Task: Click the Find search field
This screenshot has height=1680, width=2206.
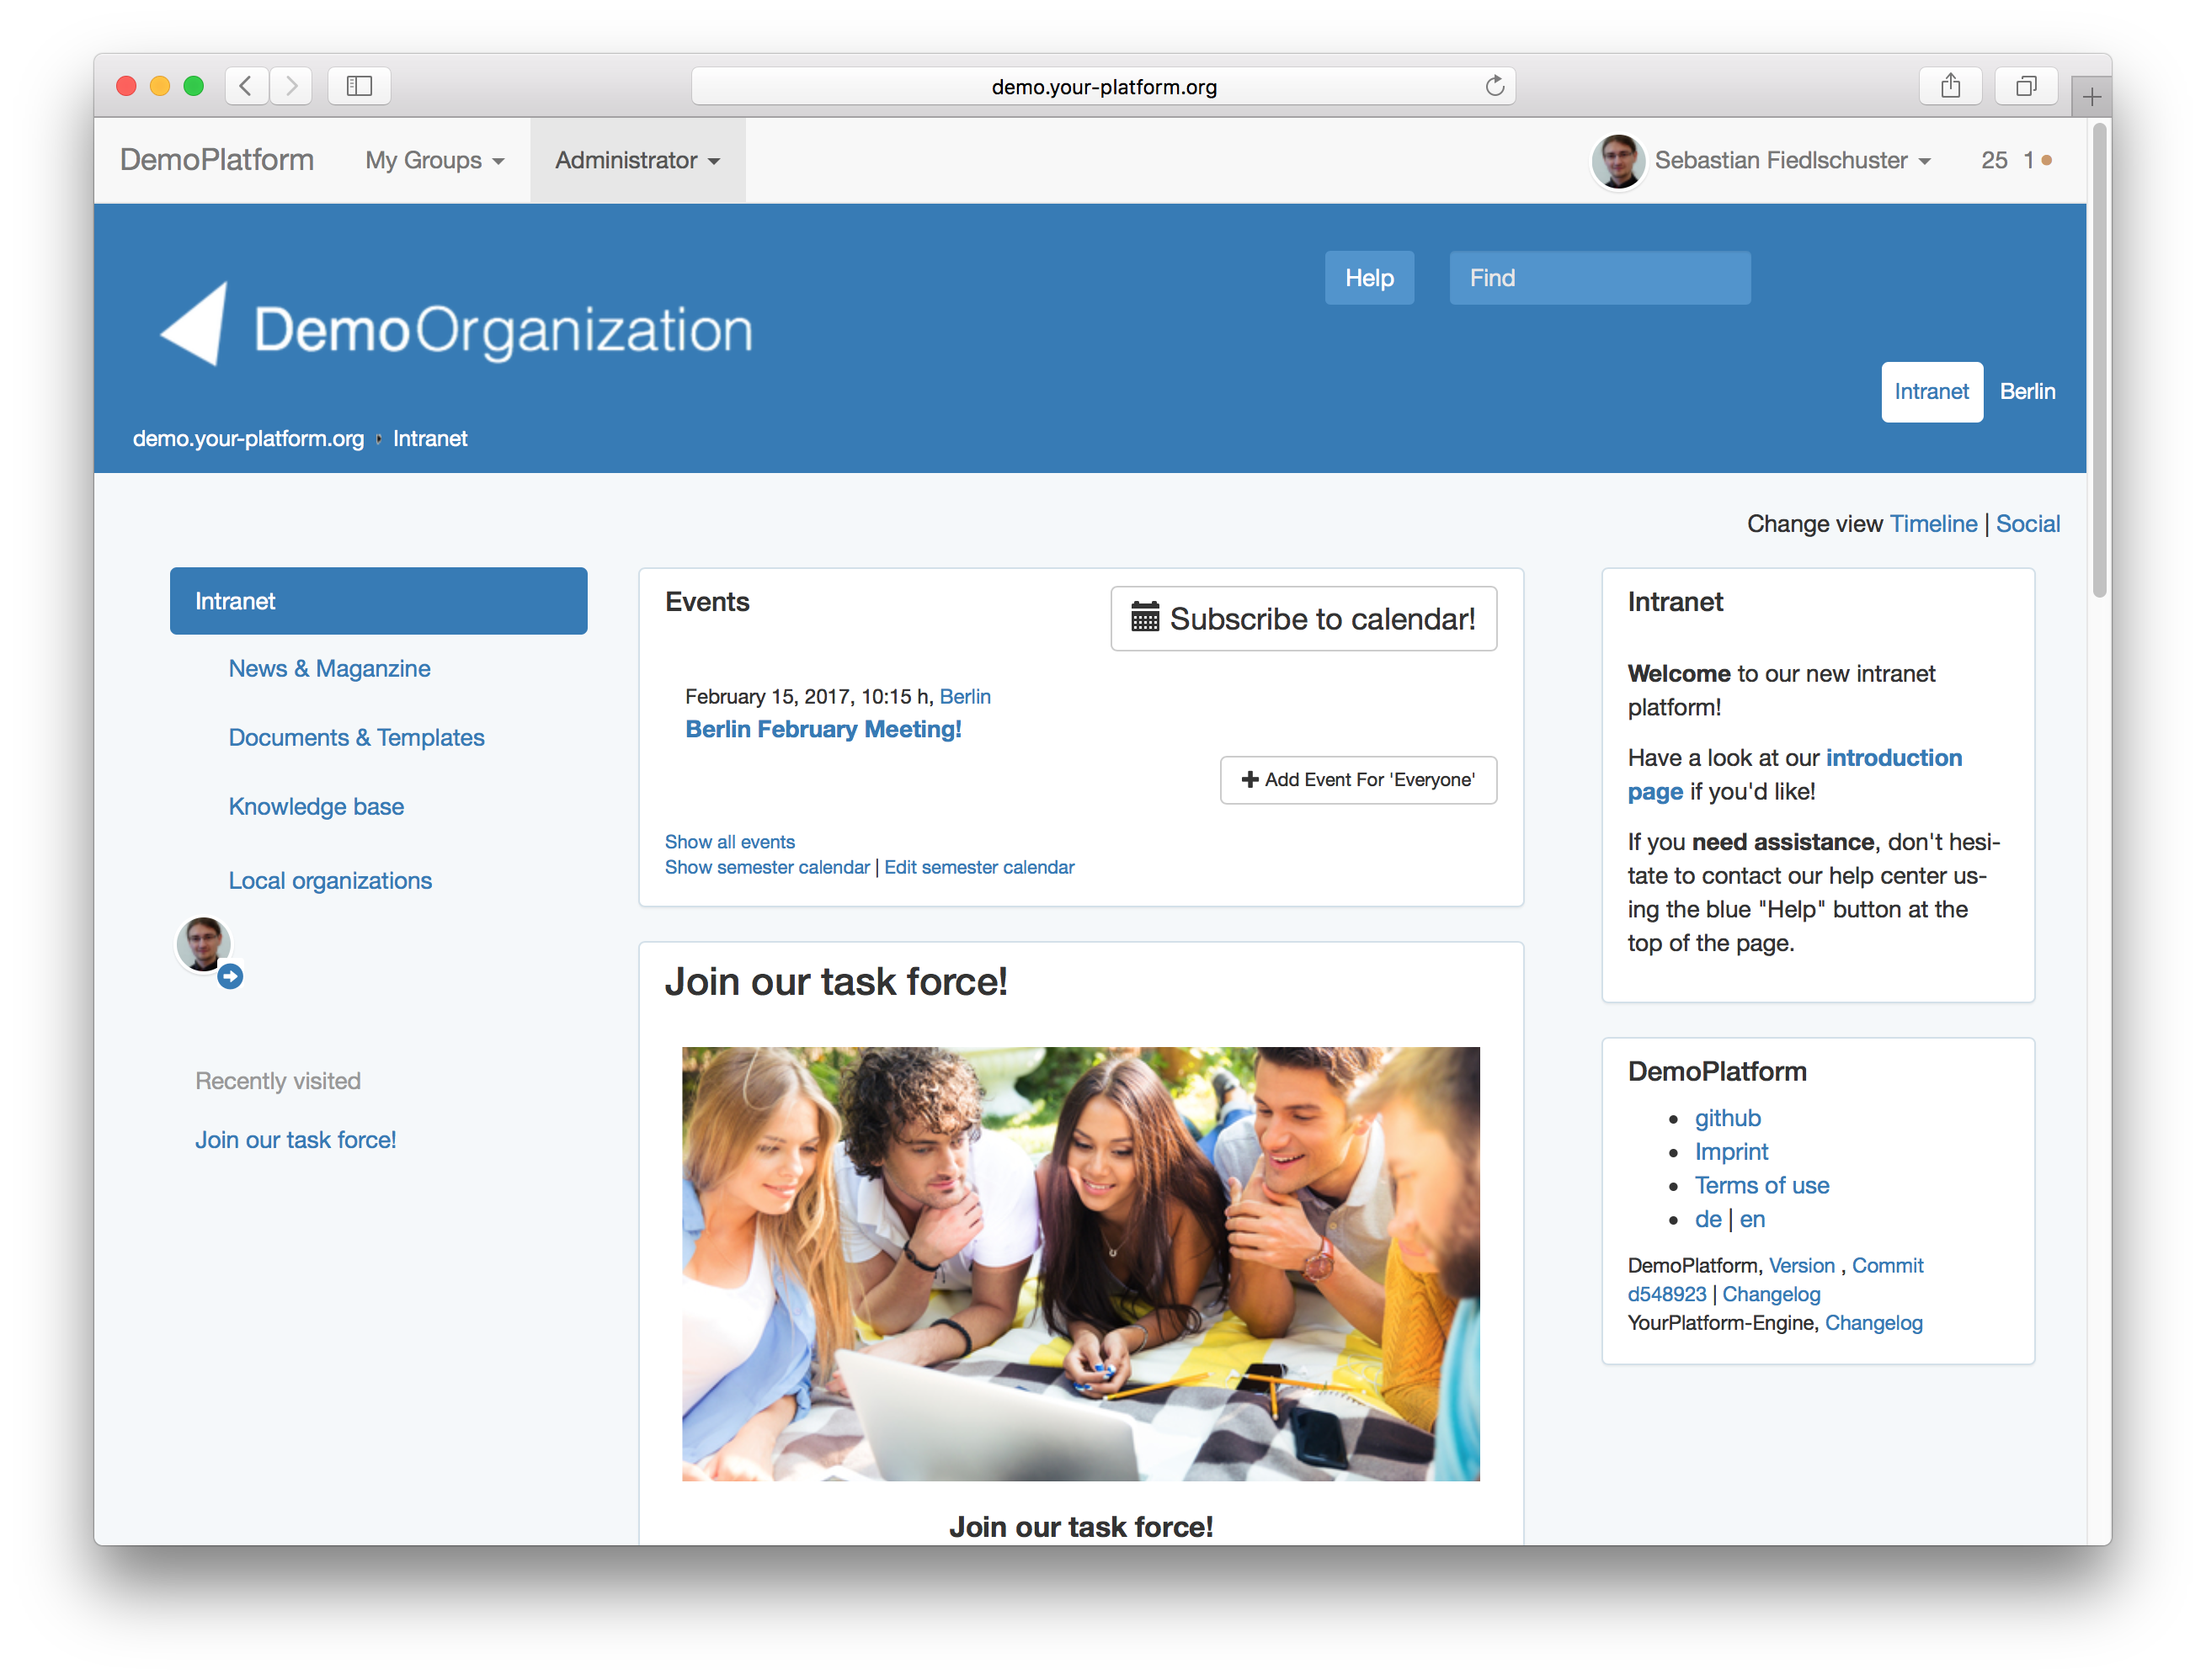Action: [1599, 278]
